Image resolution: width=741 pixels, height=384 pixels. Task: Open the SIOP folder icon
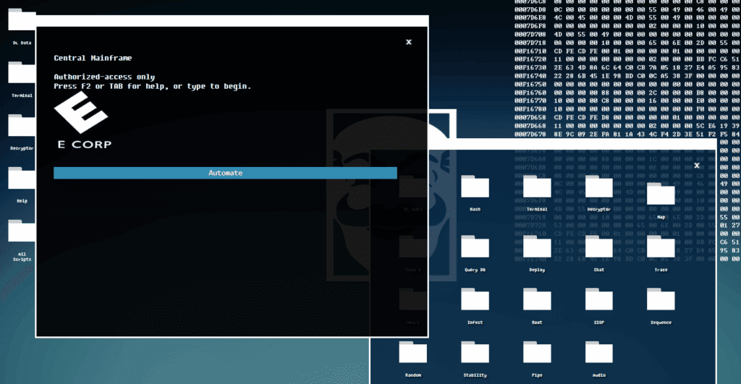[x=598, y=302]
